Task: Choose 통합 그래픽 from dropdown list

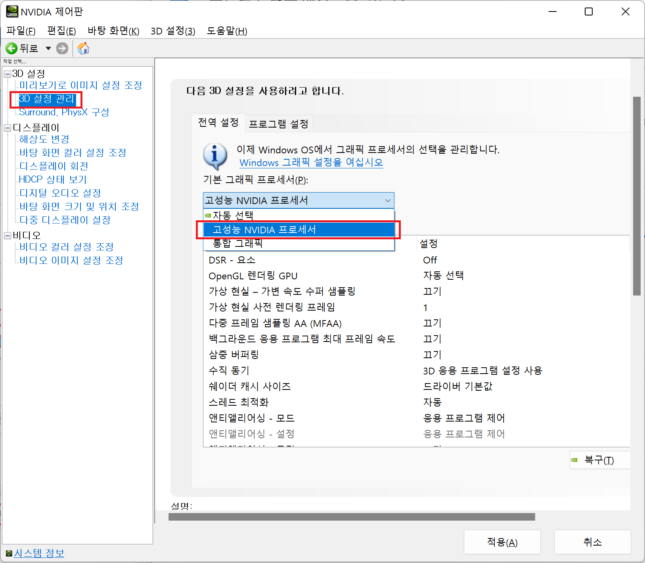Action: (x=299, y=243)
